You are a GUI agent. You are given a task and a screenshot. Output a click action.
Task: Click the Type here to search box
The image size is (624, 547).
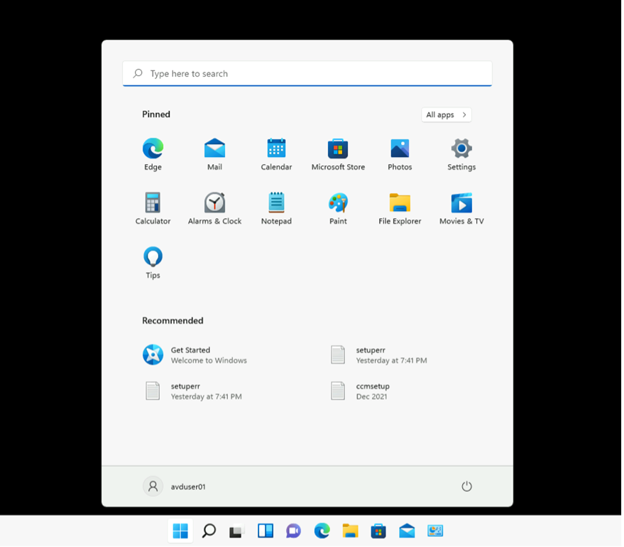click(x=307, y=74)
